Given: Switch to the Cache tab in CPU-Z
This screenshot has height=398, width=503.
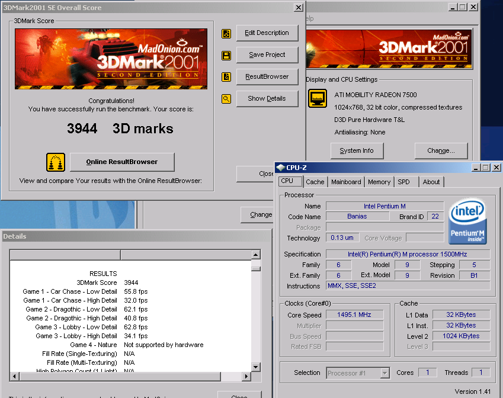Looking at the screenshot, I should pyautogui.click(x=315, y=182).
